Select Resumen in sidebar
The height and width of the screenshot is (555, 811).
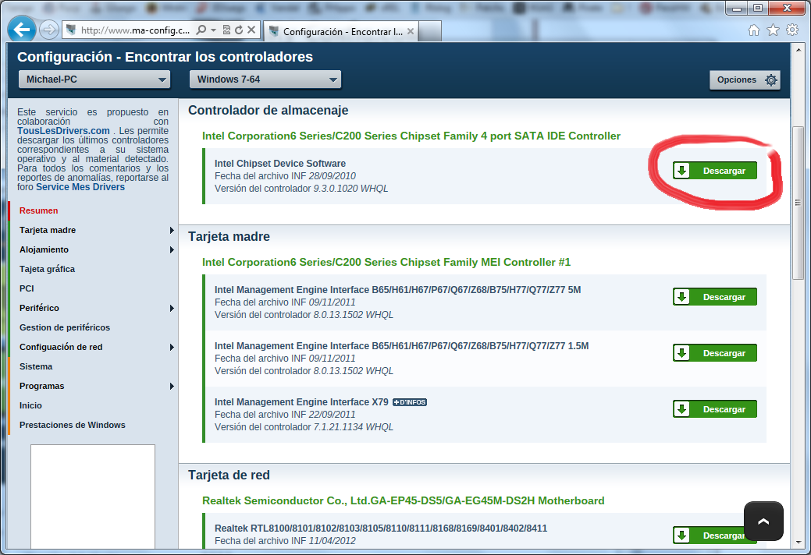(x=39, y=210)
